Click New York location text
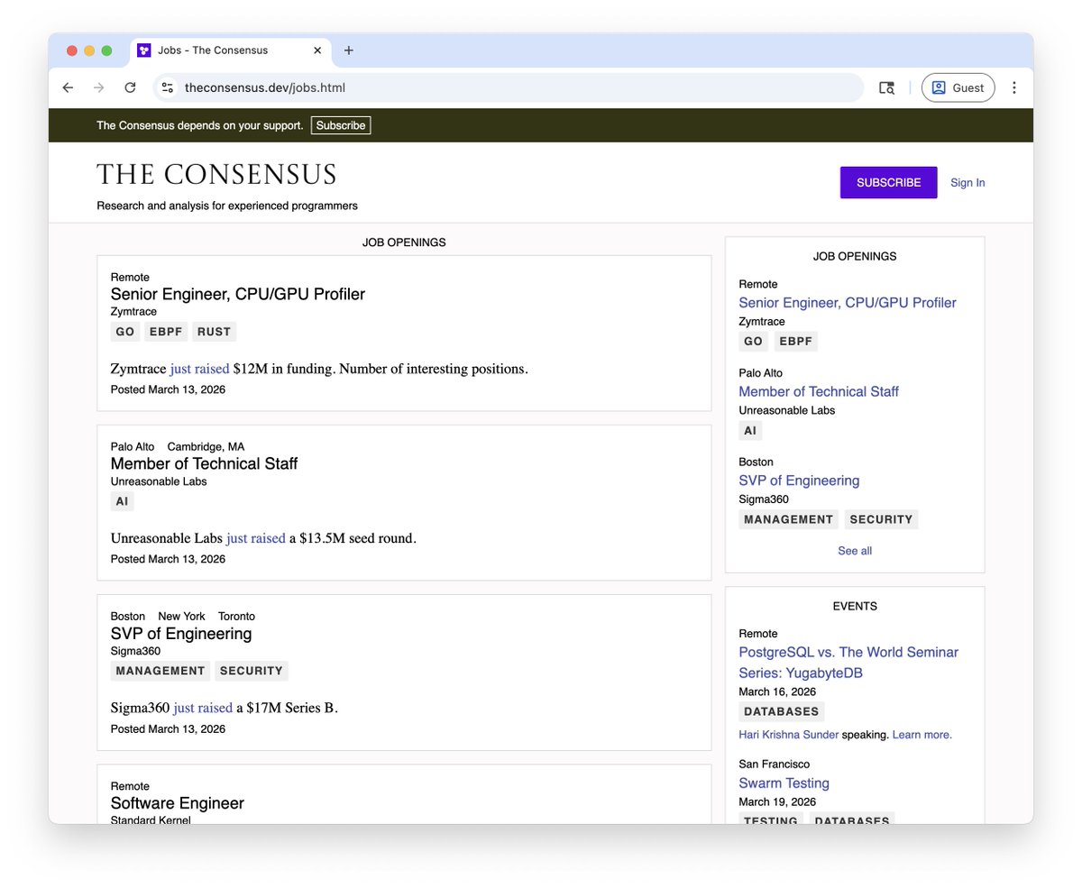Screen dimensions: 1082x888 (x=181, y=617)
